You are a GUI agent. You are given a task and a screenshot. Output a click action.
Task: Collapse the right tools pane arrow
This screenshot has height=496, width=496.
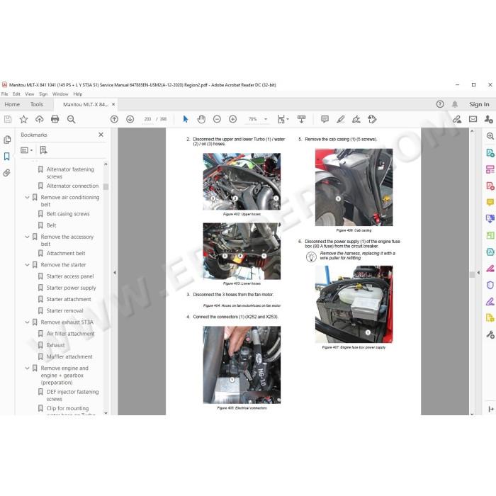pyautogui.click(x=478, y=272)
